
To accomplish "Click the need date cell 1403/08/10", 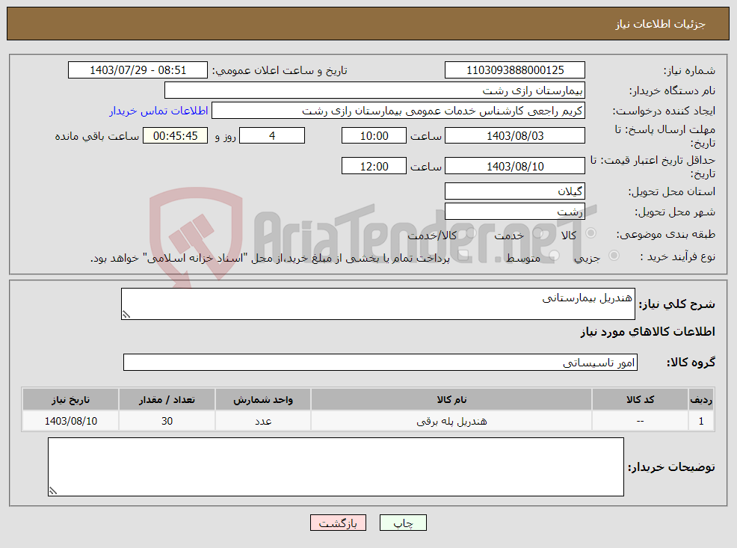I will [70, 421].
